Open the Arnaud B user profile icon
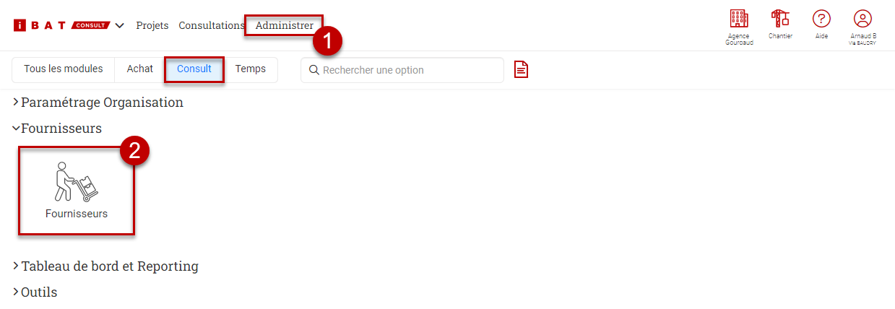895x309 pixels. (862, 19)
